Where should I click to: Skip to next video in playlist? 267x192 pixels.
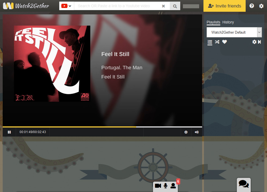[x=260, y=42]
